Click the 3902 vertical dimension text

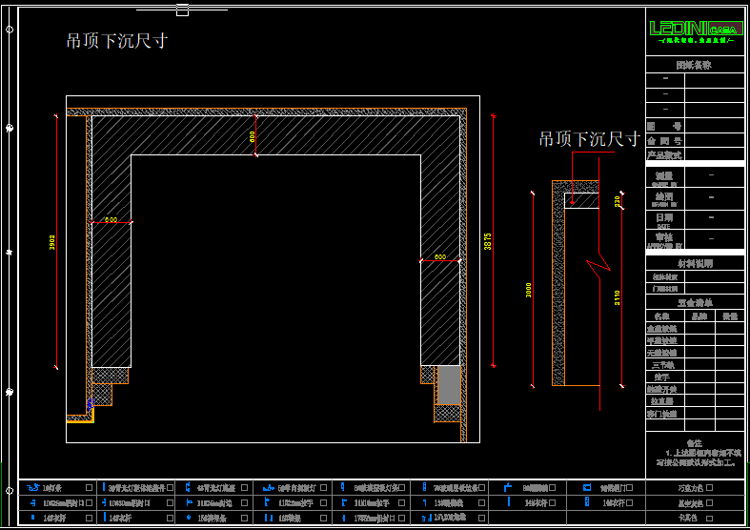[53, 243]
